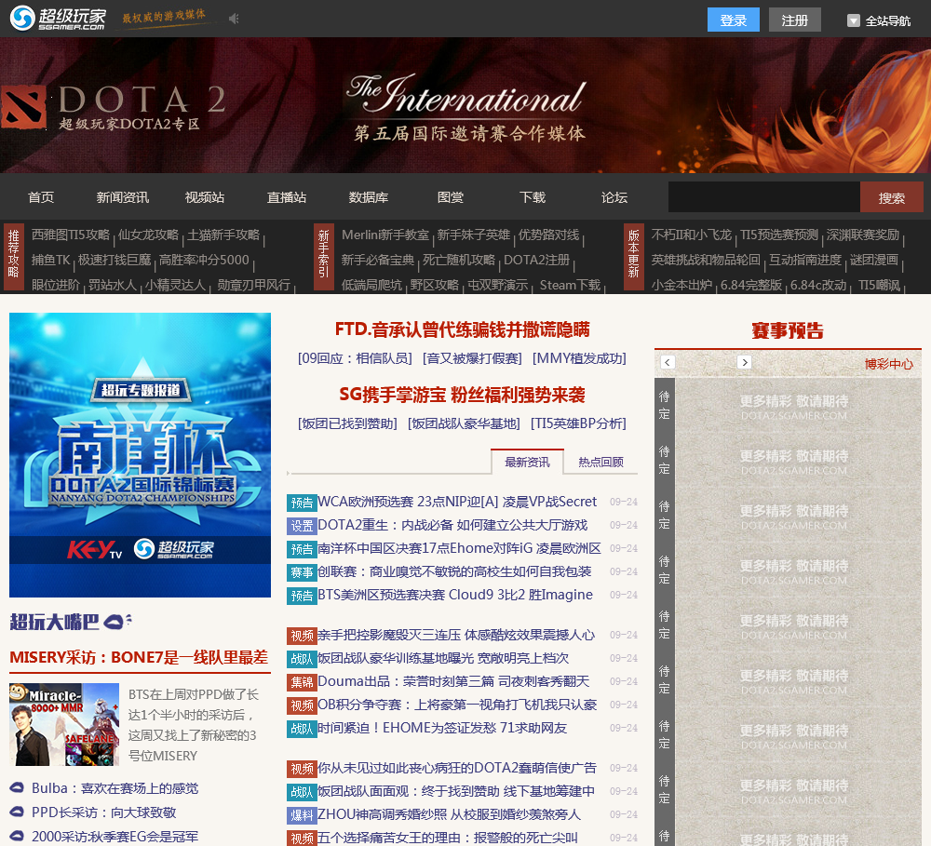This screenshot has height=846, width=931.
Task: Focus the search input field
Action: pos(763,197)
